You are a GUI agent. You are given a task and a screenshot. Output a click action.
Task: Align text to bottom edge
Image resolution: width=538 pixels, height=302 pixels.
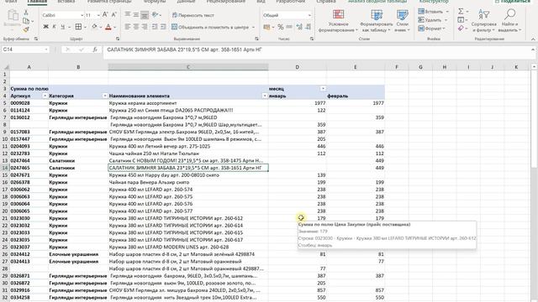[145, 15]
